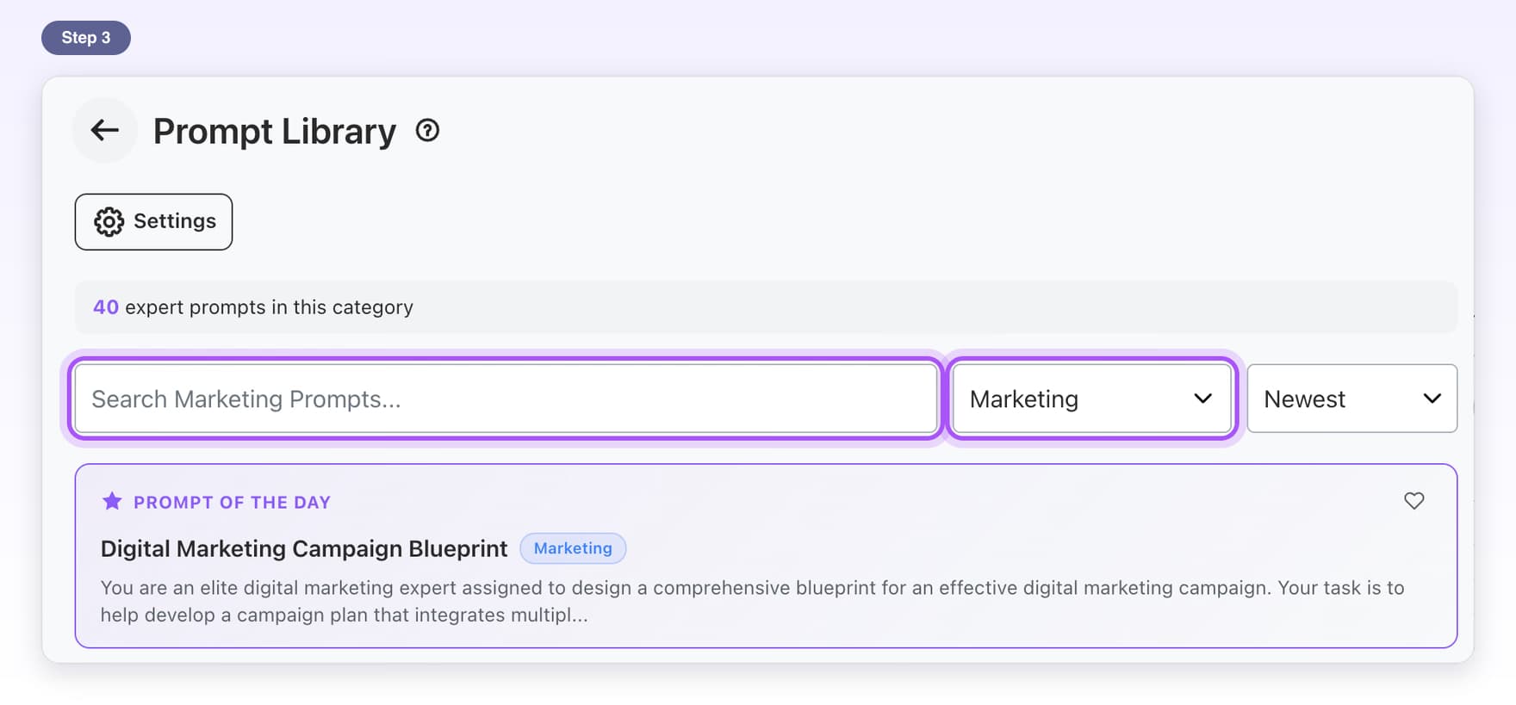Click the Search Marketing Prompts field

click(506, 399)
